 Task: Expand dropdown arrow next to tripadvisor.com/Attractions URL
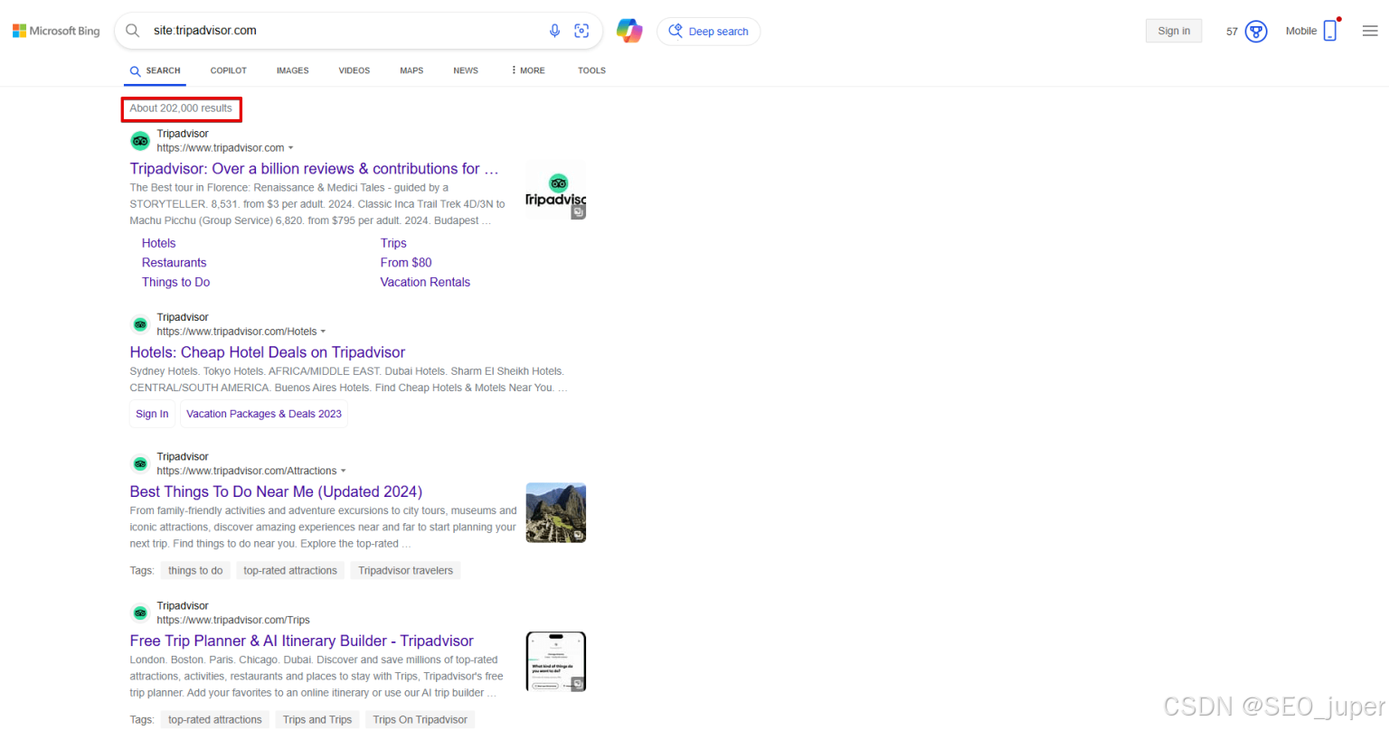point(344,471)
